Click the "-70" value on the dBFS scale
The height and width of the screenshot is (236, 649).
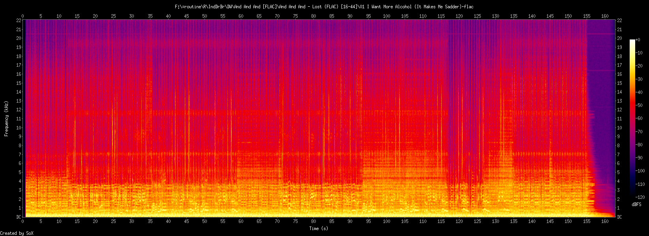point(639,131)
